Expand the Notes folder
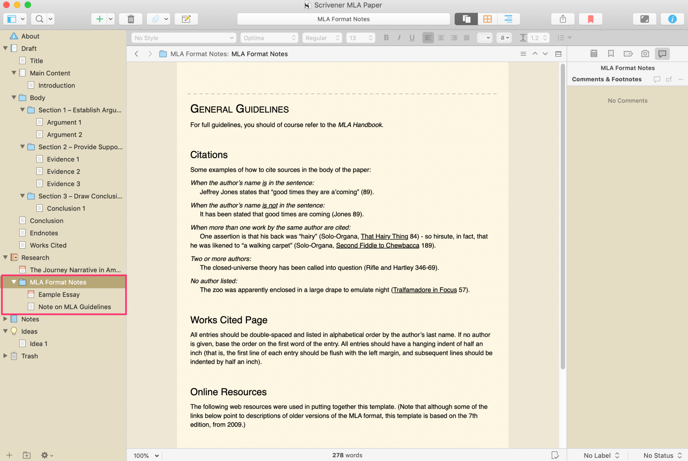Screen dimensions: 688x461 pos(5,319)
